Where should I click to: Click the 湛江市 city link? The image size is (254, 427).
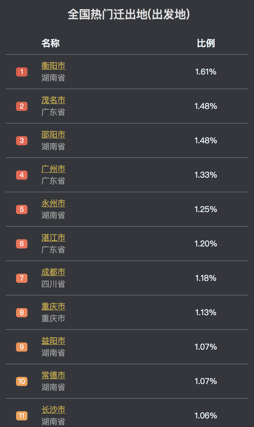[x=53, y=238]
